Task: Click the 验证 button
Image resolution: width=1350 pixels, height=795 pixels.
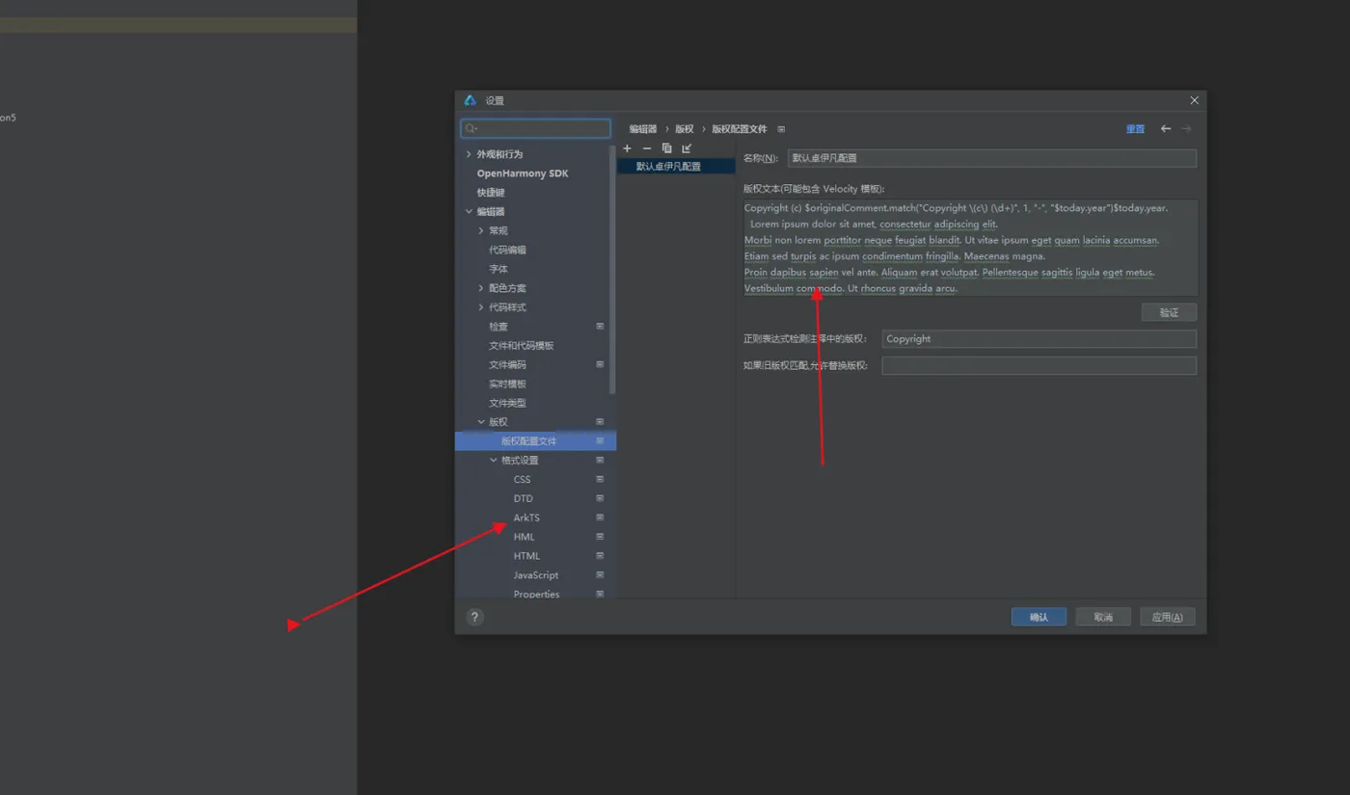Action: (1169, 312)
